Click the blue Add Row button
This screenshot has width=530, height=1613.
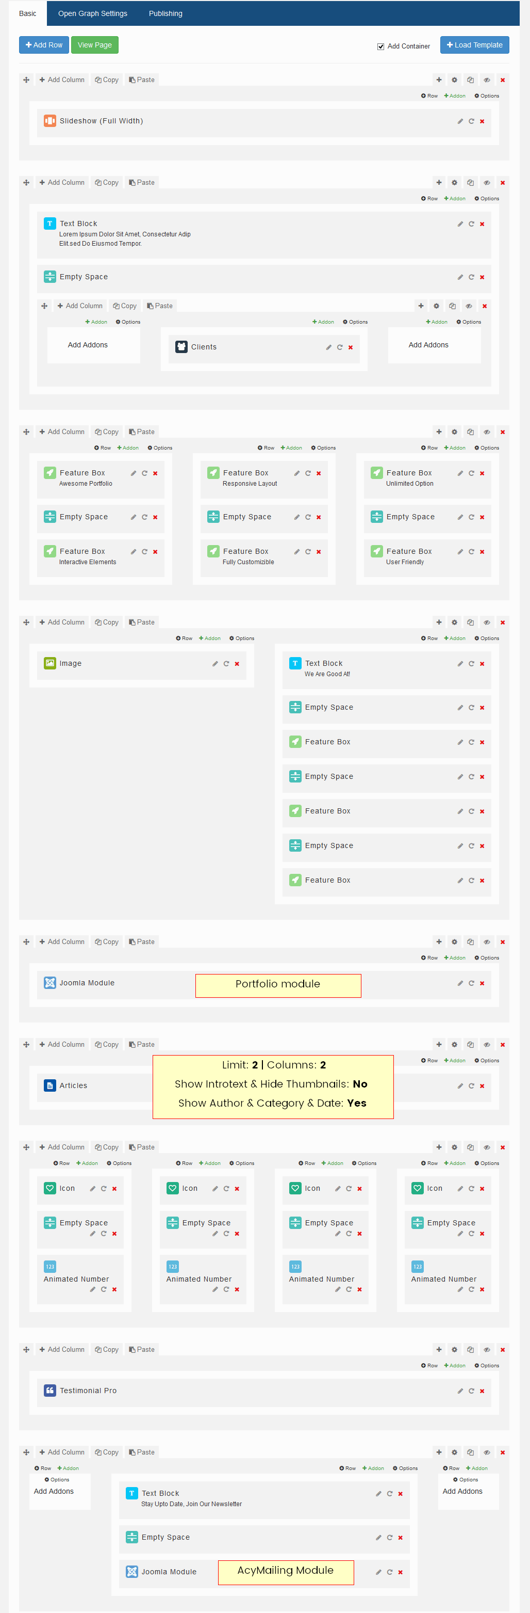(44, 45)
